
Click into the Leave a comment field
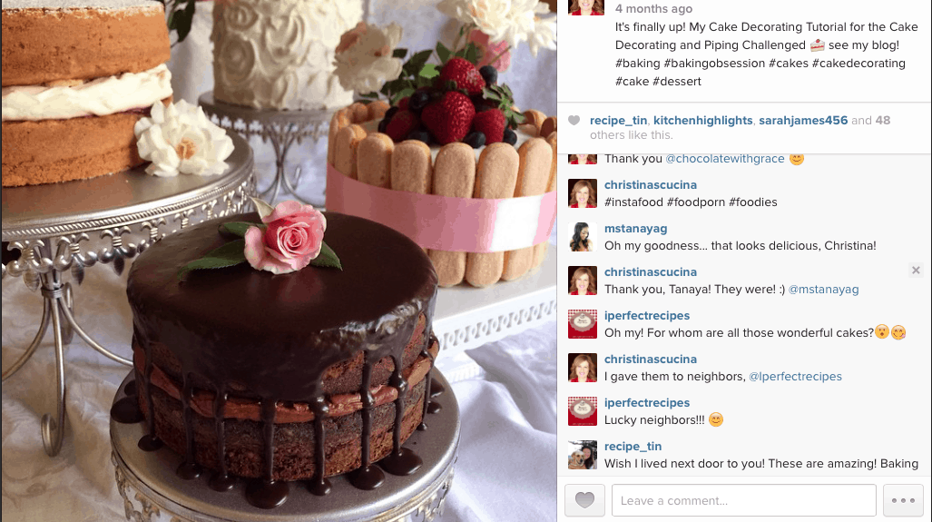pyautogui.click(x=743, y=500)
